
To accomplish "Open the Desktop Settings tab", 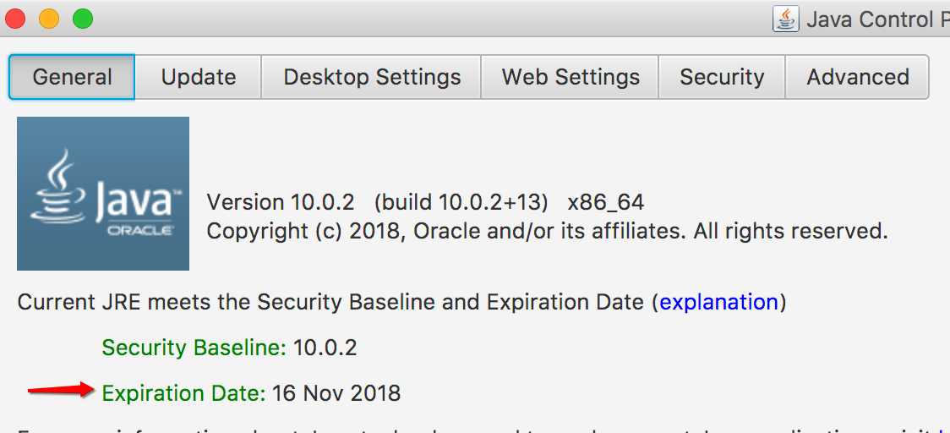I will [x=371, y=77].
